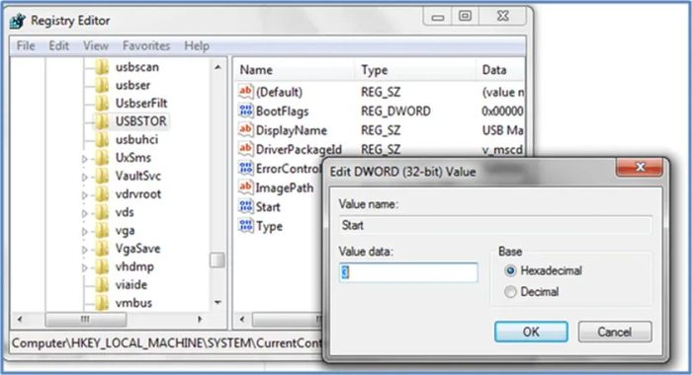Sort values by the Type column header
The width and height of the screenshot is (692, 375).
pos(415,70)
